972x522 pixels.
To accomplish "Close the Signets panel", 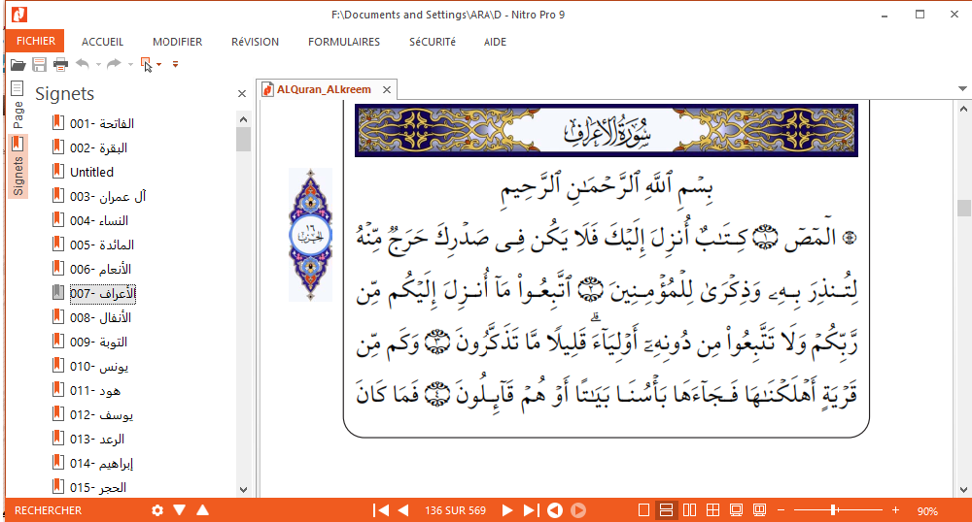I will [x=242, y=94].
